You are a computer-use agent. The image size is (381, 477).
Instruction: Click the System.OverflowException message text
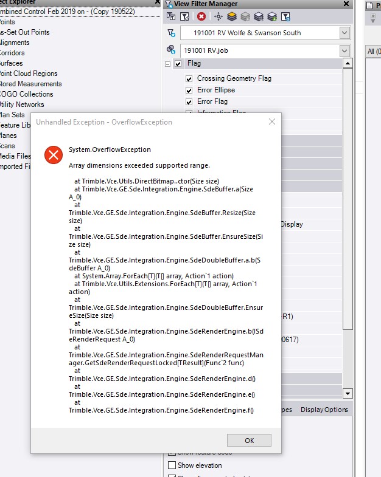[110, 149]
